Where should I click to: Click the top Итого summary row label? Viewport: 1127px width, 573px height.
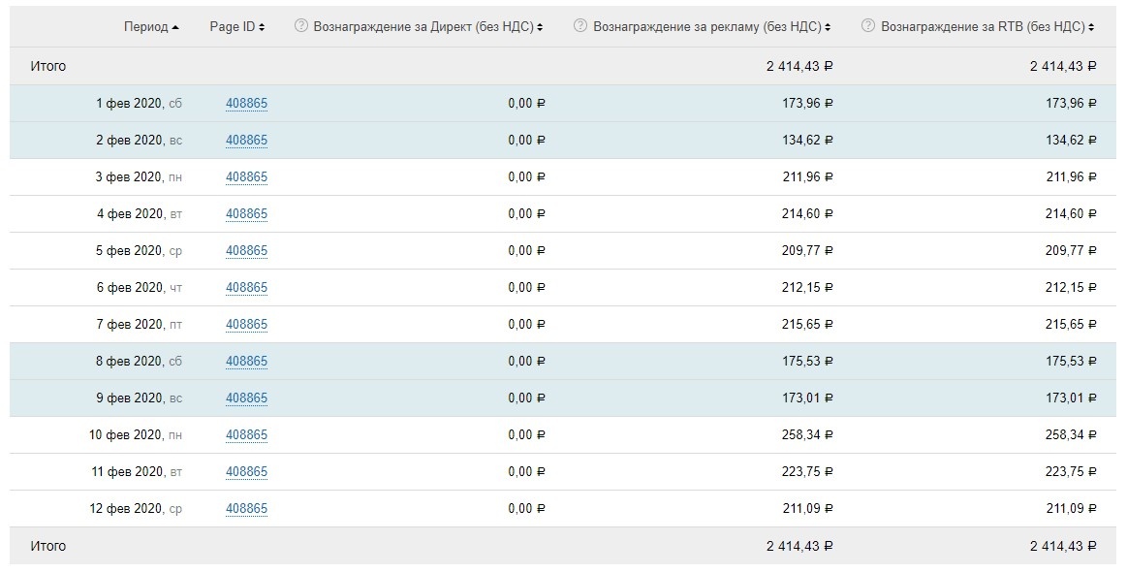point(48,67)
